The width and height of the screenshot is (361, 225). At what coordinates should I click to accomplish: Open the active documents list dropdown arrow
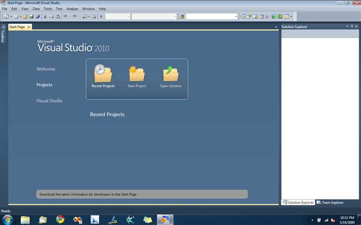click(276, 27)
